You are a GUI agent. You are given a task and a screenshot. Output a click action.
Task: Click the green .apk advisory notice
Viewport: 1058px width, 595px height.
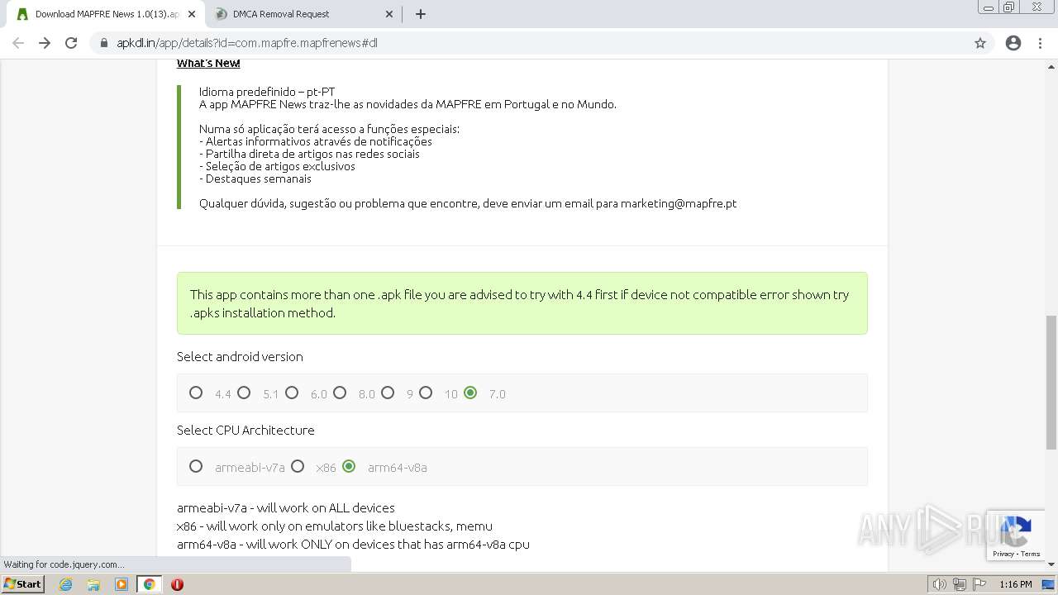click(x=522, y=303)
